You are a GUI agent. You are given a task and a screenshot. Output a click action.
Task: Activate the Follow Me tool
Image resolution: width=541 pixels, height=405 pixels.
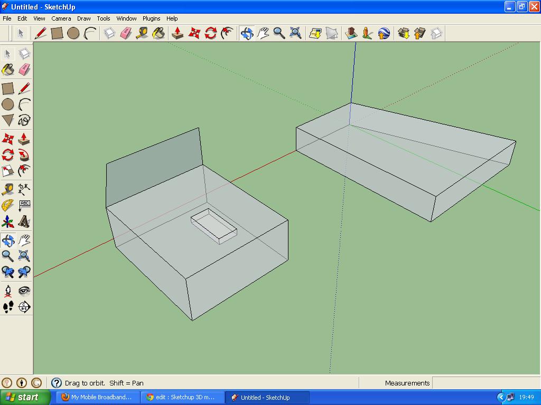pyautogui.click(x=24, y=155)
